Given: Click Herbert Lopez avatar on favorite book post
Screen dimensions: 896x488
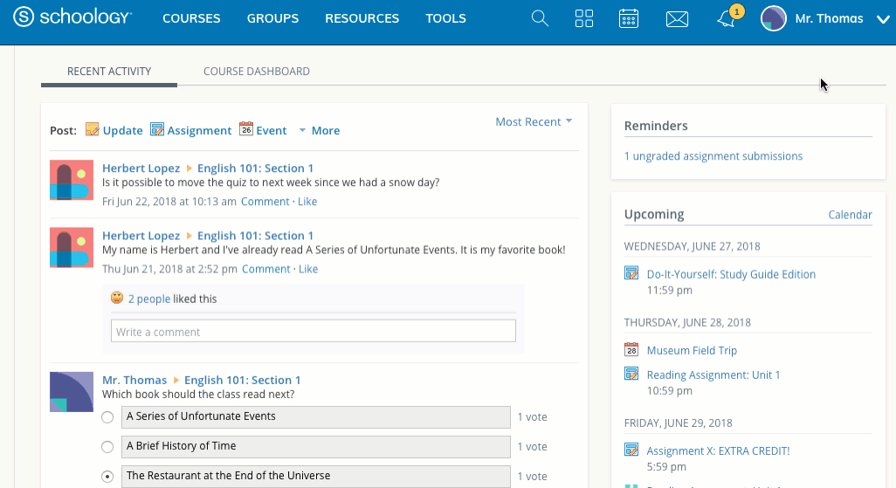Looking at the screenshot, I should pyautogui.click(x=72, y=247).
